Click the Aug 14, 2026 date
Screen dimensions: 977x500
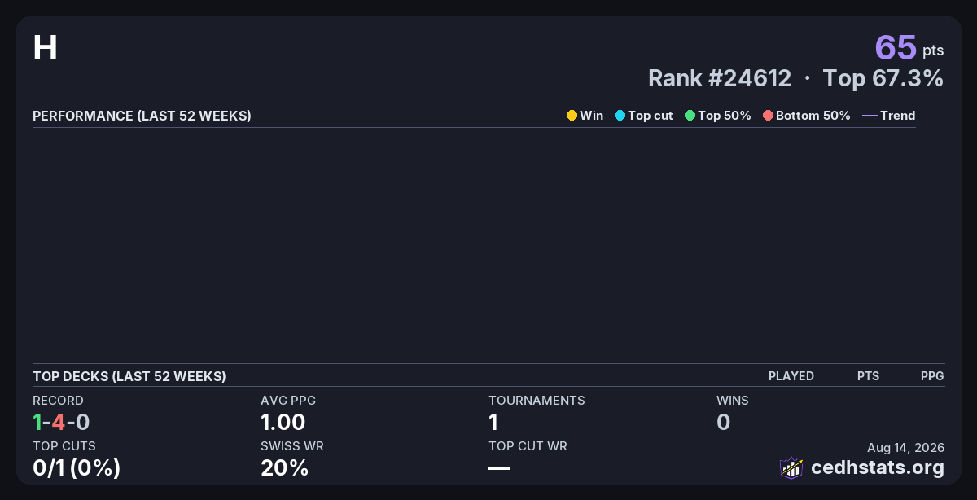click(906, 448)
